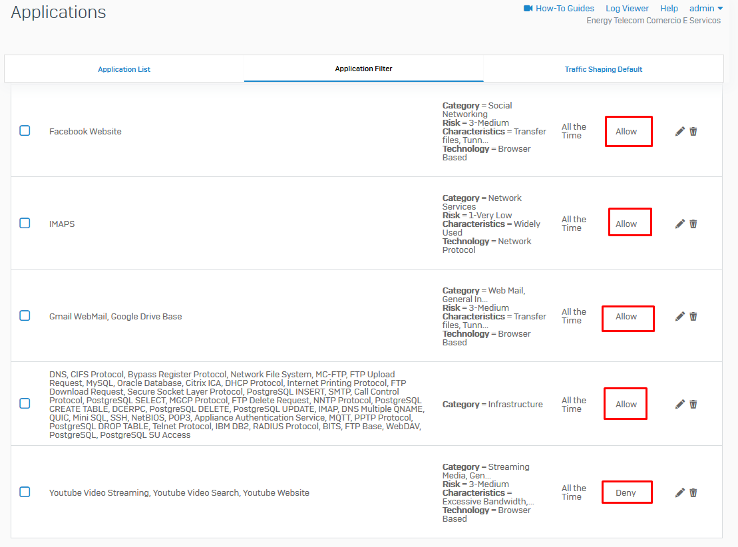This screenshot has height=547, width=738.
Task: Click the Allow action for Gmail WebMail
Action: pos(626,316)
